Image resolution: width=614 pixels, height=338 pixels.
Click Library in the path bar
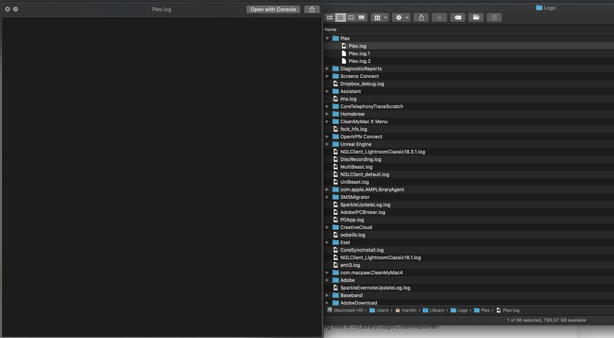coord(434,310)
